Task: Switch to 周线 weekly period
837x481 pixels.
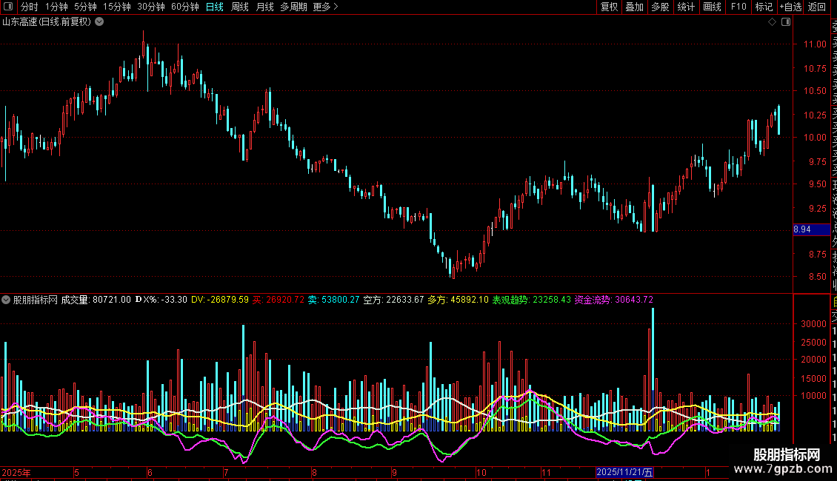Action: pyautogui.click(x=240, y=7)
